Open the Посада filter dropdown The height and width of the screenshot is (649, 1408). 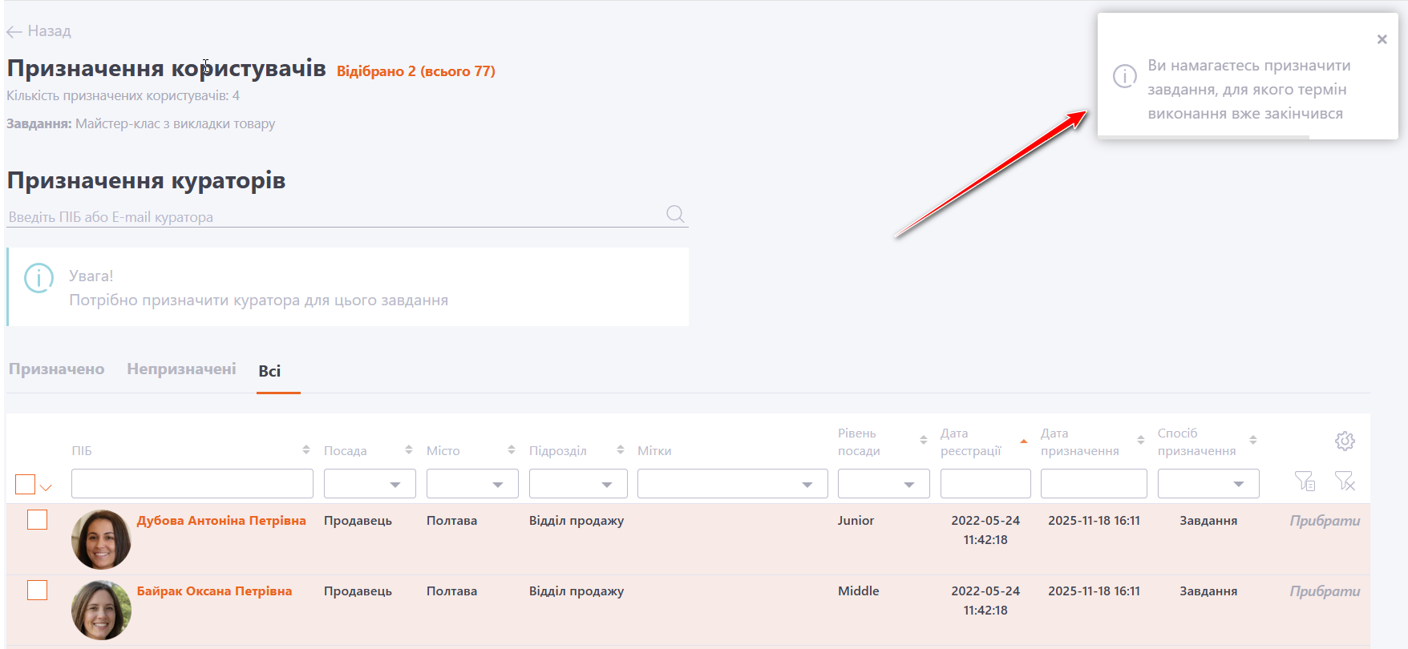(370, 484)
